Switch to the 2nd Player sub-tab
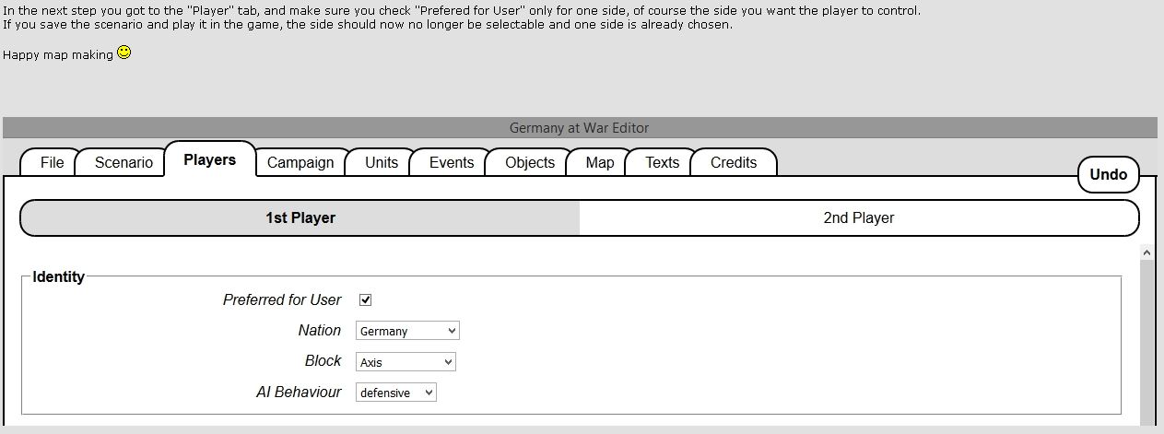 pyautogui.click(x=859, y=218)
